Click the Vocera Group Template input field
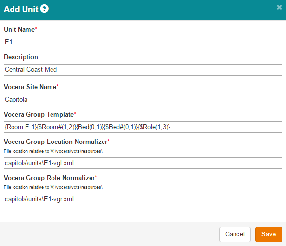The height and width of the screenshot is (246, 286). [143, 127]
